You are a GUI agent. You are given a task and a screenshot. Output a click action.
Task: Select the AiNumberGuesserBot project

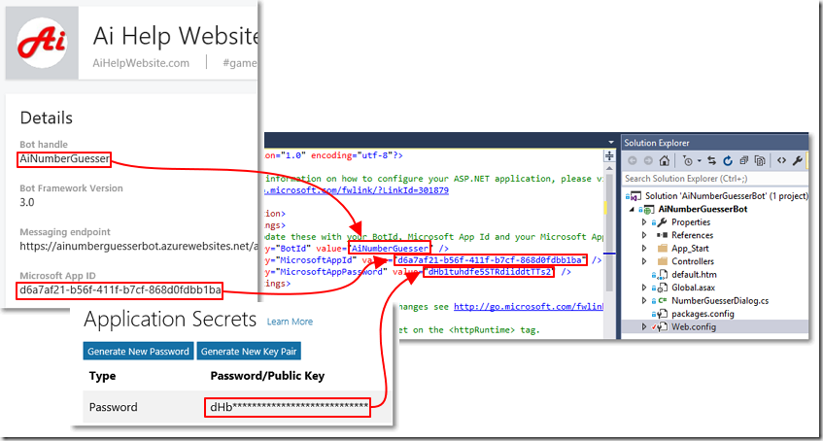(x=703, y=209)
